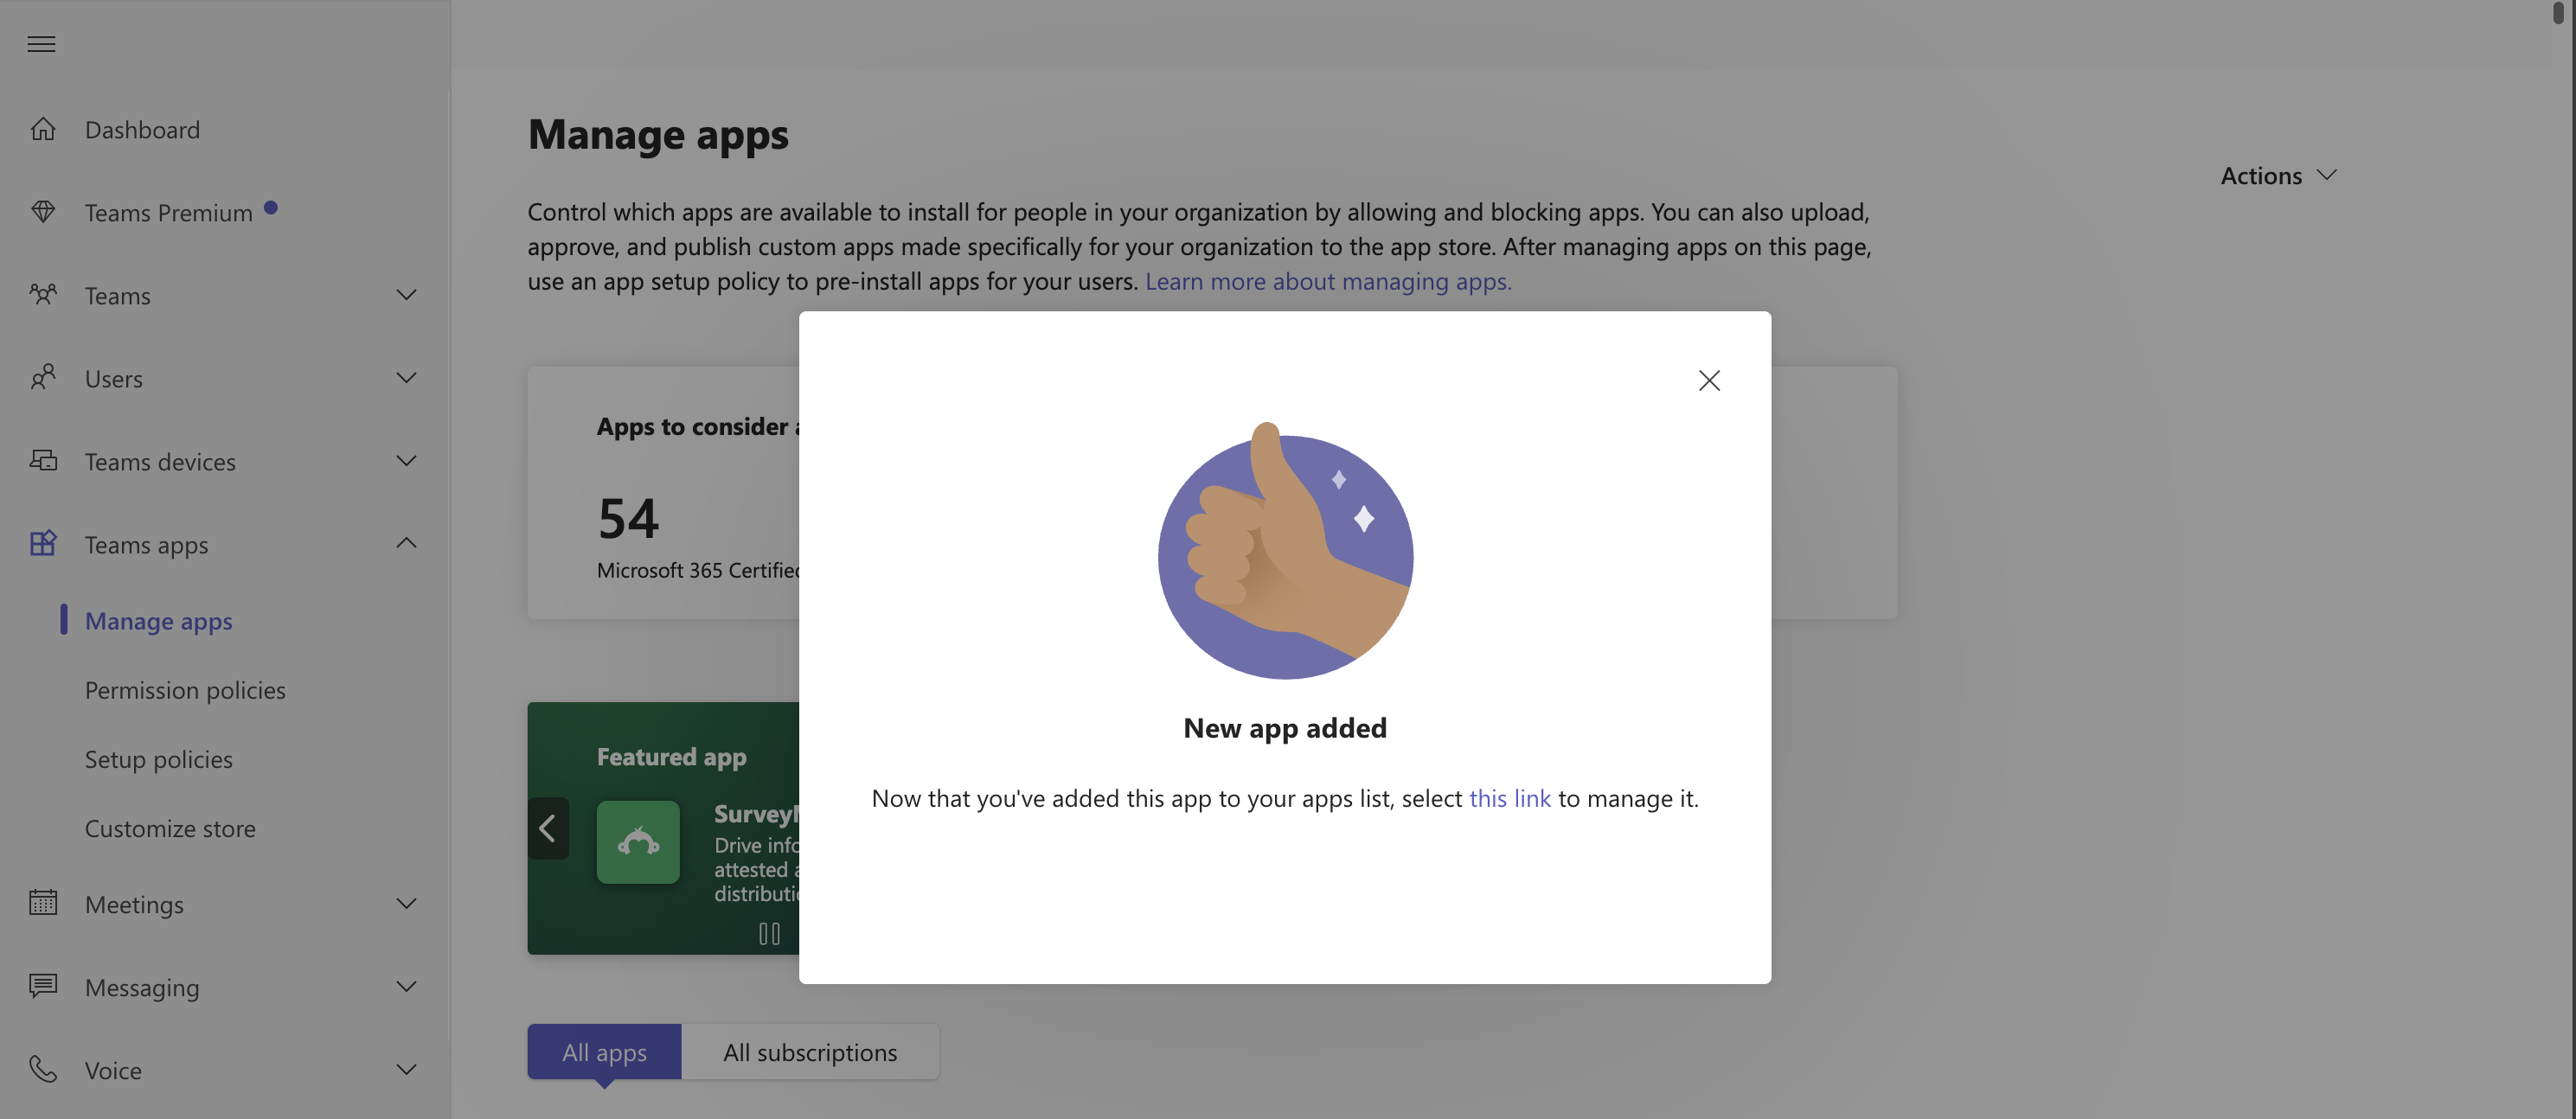Viewport: 2576px width, 1119px height.
Task: Select the Teams Premium diamond icon
Action: tap(43, 212)
